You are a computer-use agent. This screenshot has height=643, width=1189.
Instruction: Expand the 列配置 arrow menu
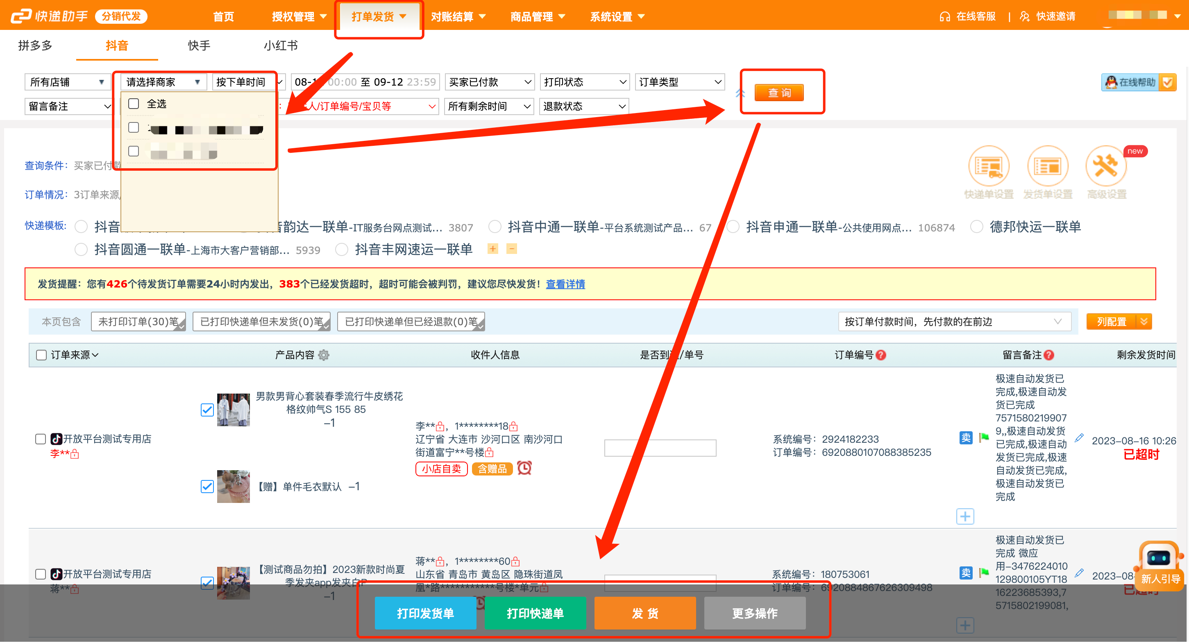pyautogui.click(x=1143, y=321)
